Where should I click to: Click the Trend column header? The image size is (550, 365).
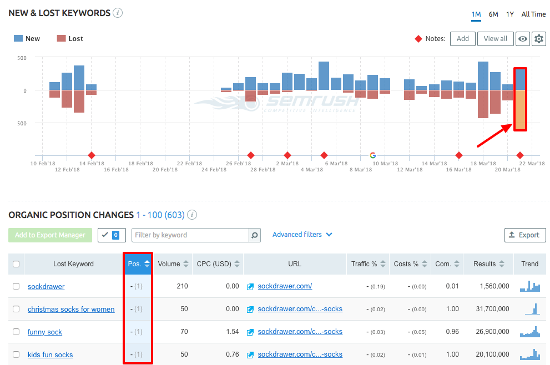point(529,264)
